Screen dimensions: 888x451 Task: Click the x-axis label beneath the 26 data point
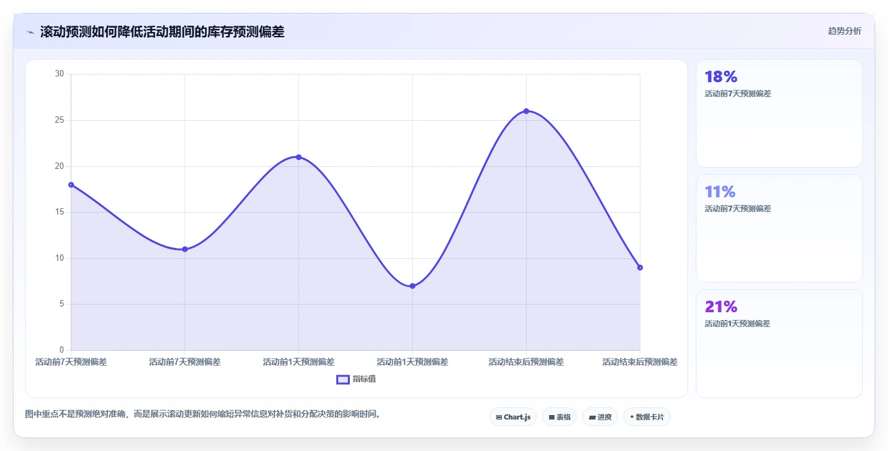(526, 362)
